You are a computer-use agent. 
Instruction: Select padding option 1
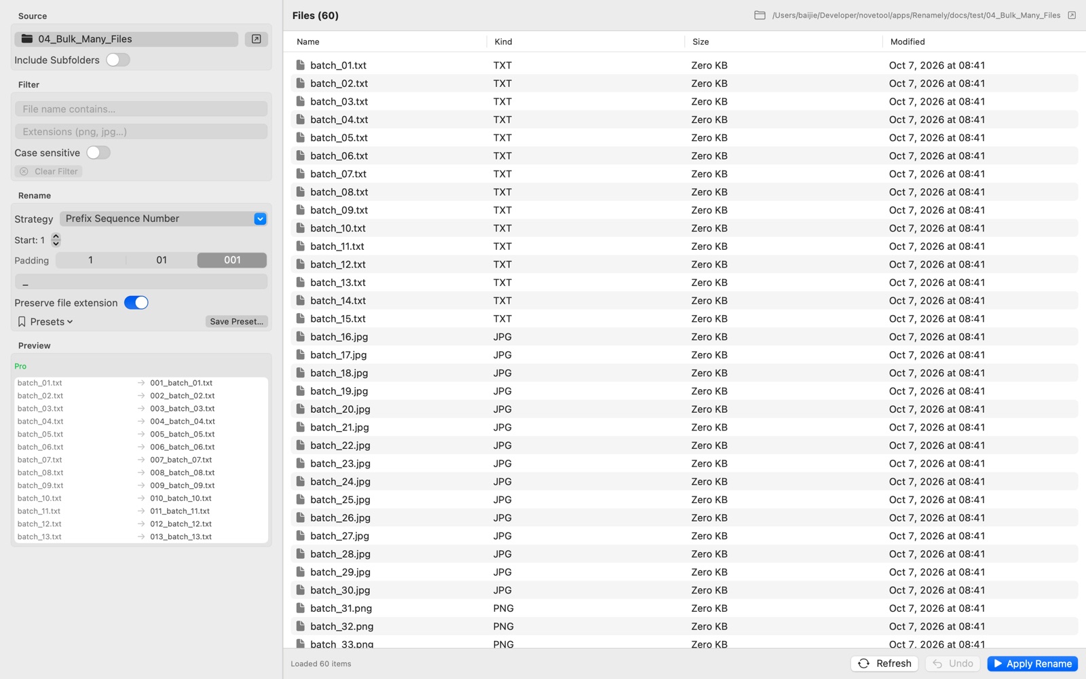click(x=90, y=260)
